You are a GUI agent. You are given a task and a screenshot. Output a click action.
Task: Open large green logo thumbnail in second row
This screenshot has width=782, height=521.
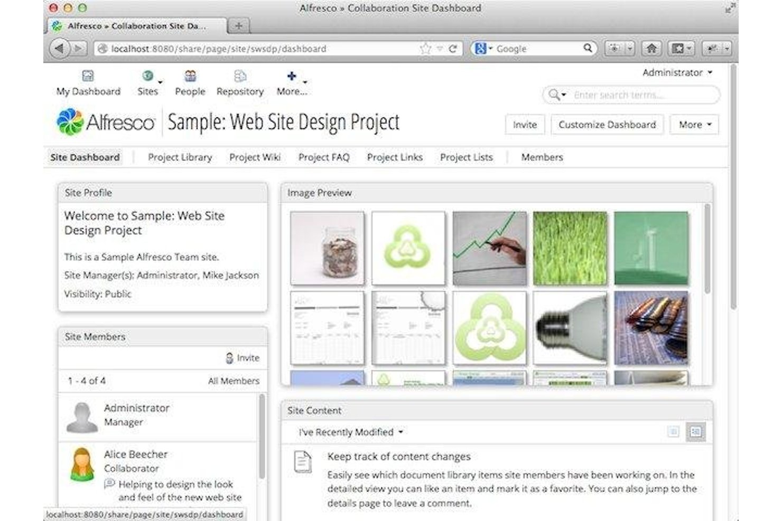(489, 328)
